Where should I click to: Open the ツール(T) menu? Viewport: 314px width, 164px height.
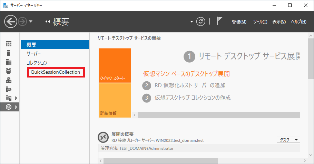(x=260, y=22)
